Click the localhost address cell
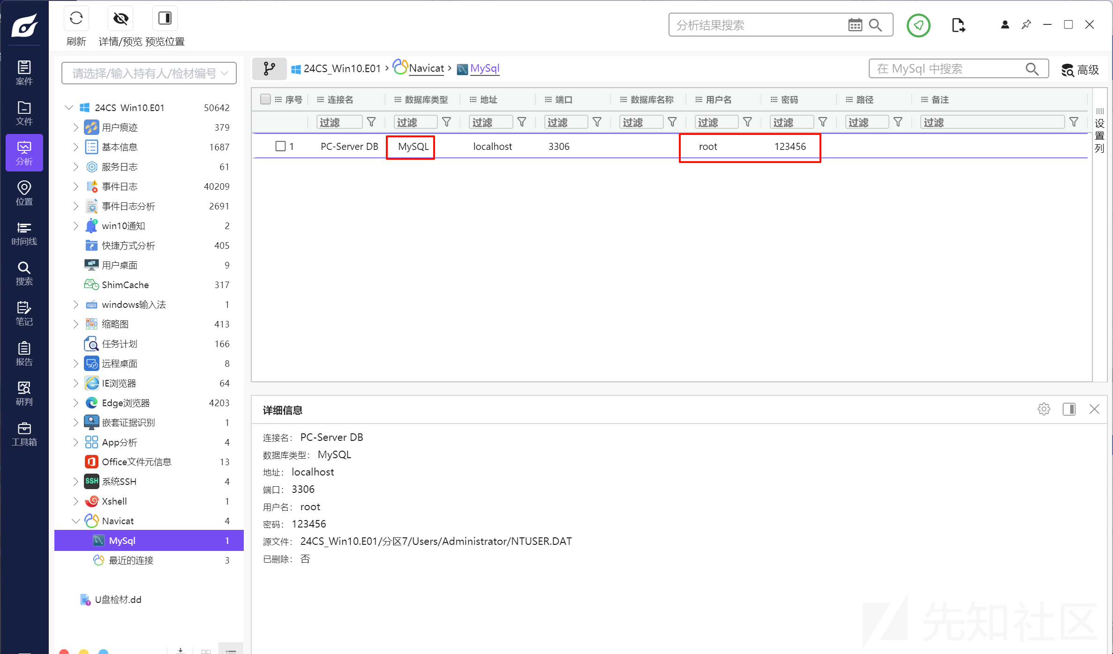Image resolution: width=1113 pixels, height=654 pixels. (492, 146)
